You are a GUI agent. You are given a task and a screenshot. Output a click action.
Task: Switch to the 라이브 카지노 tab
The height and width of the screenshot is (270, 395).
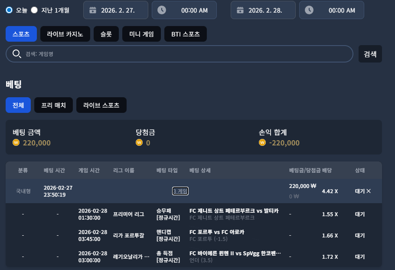coord(65,34)
